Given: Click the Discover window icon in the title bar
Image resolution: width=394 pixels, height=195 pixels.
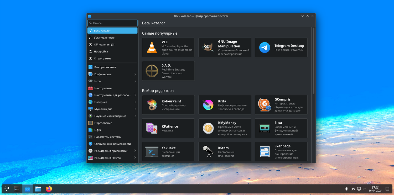Looking at the screenshot, I should (90, 16).
